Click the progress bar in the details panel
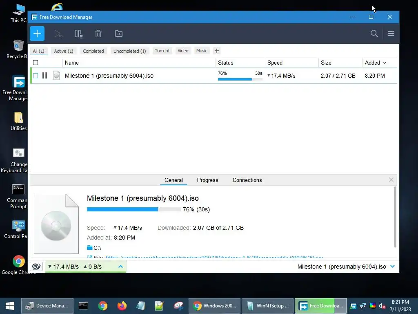The height and width of the screenshot is (314, 418). (x=133, y=209)
